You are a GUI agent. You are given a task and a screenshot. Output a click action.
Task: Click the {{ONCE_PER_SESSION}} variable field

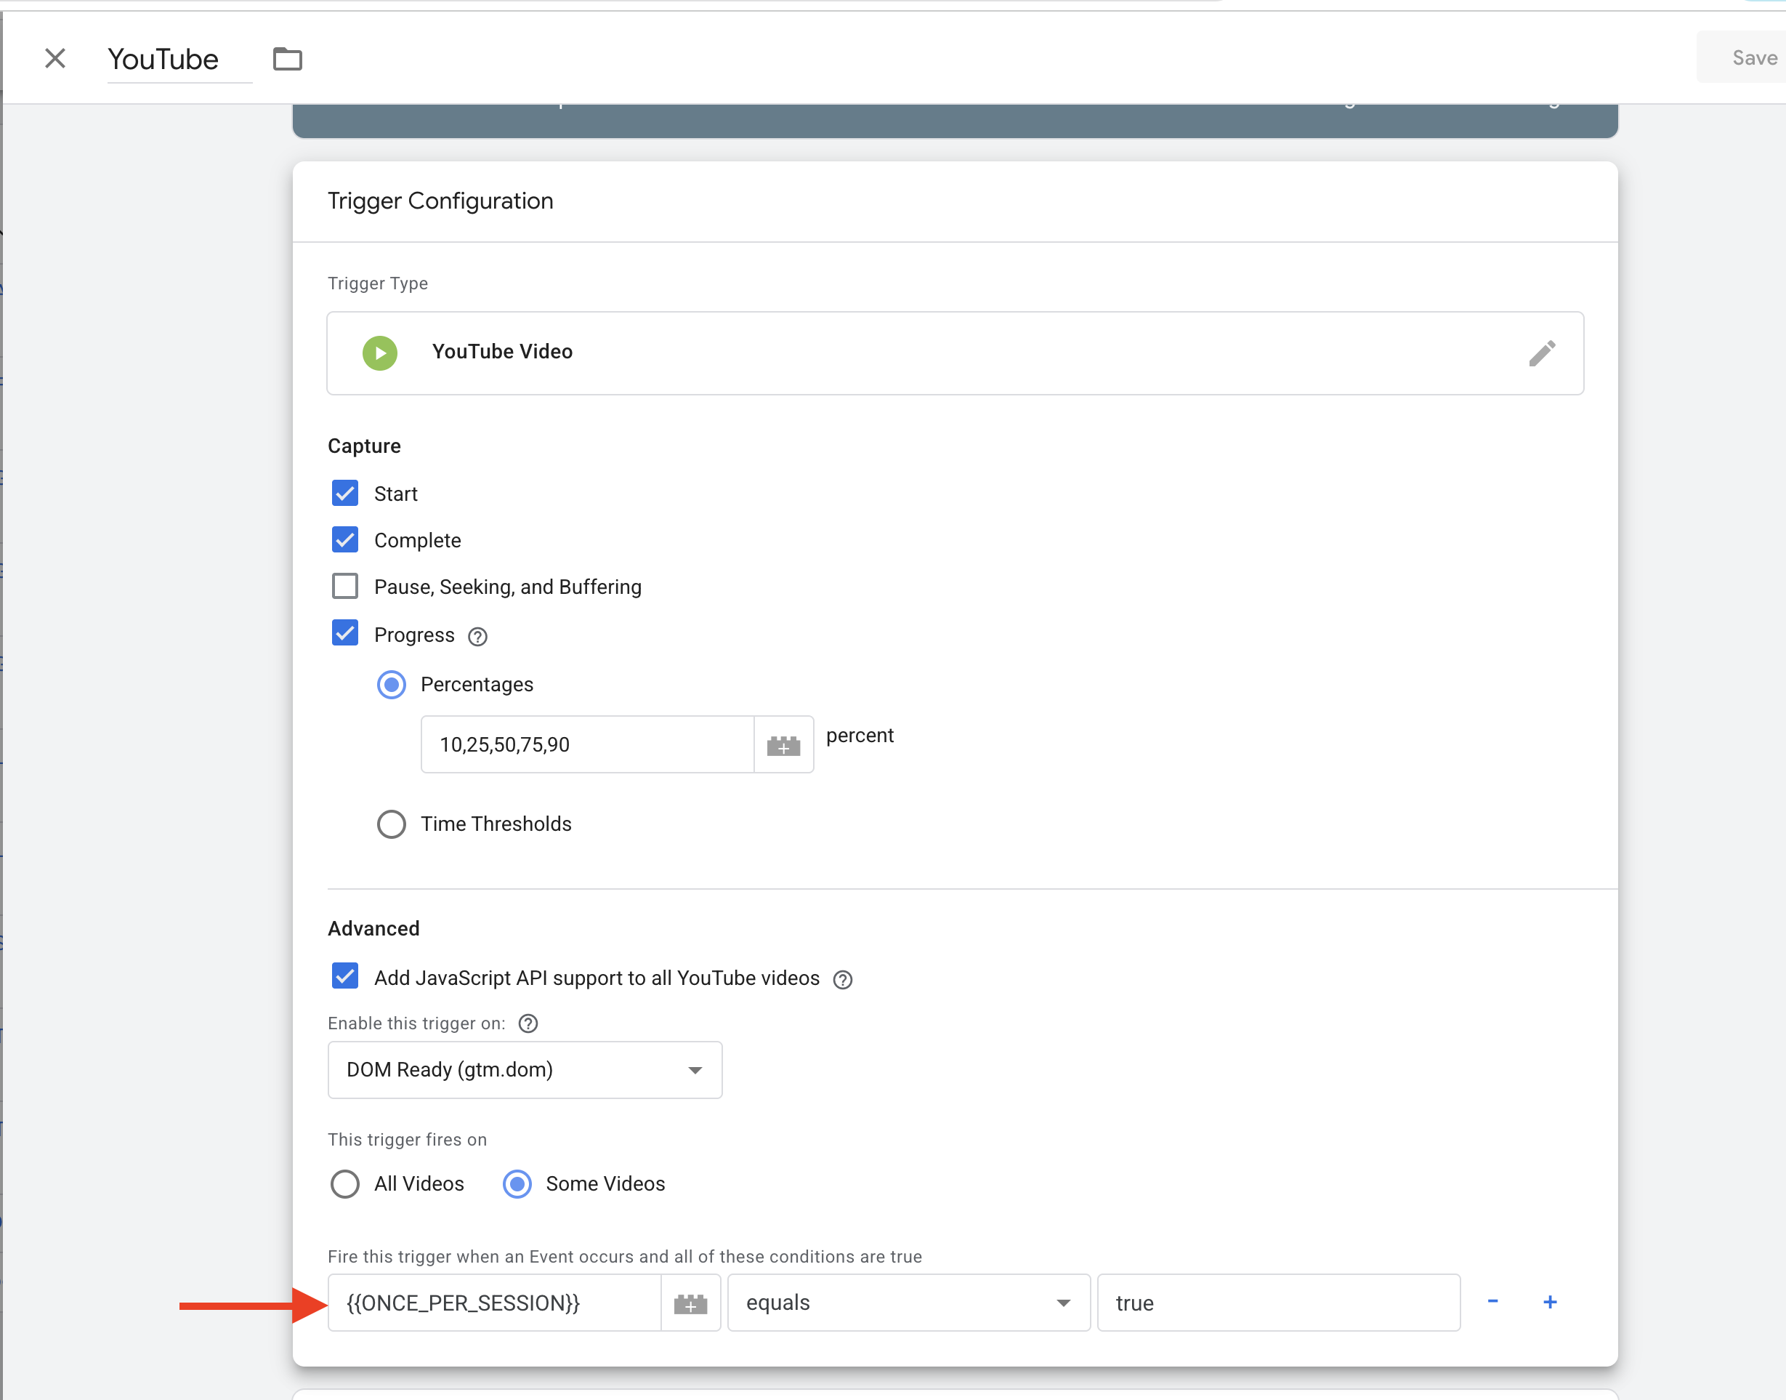point(495,1303)
